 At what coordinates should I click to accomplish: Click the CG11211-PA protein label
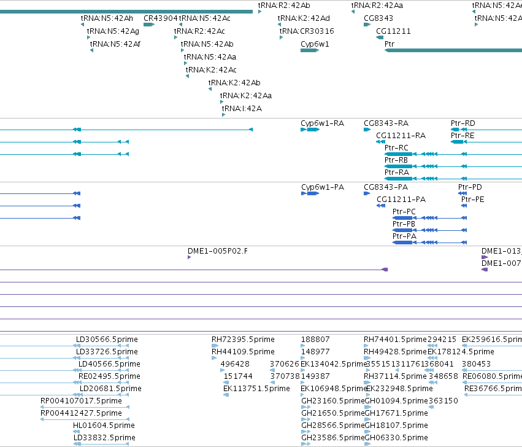(x=401, y=200)
